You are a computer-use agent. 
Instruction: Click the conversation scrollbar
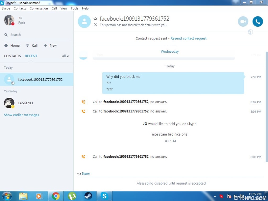[x=267, y=107]
